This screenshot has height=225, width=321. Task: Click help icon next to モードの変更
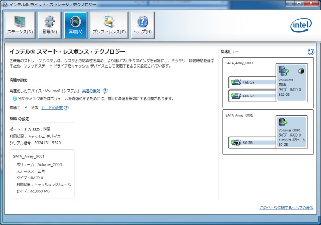(66, 108)
